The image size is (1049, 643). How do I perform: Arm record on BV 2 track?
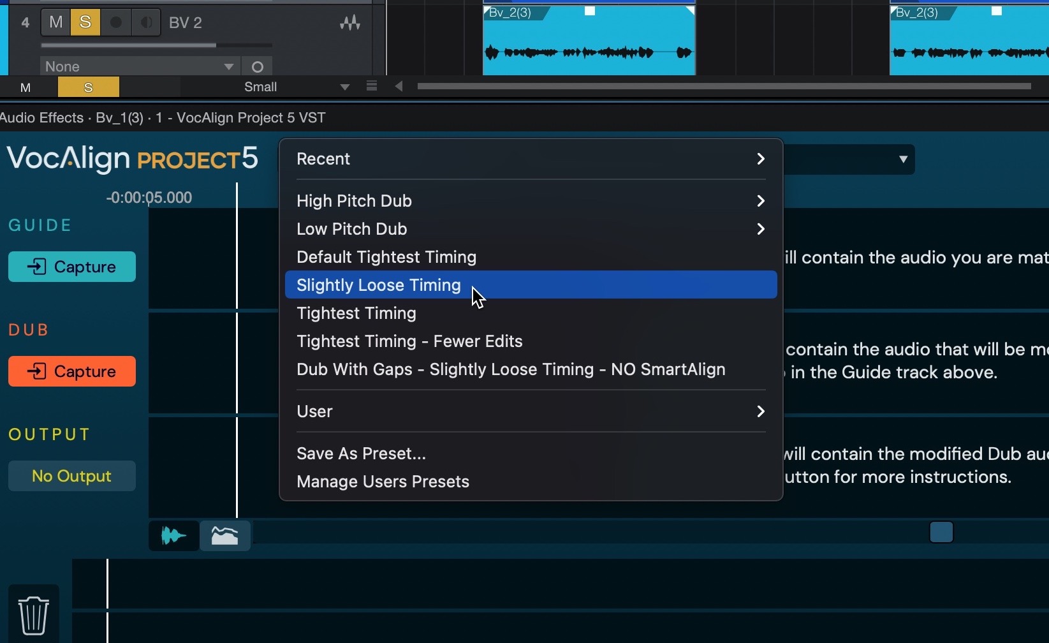[116, 23]
